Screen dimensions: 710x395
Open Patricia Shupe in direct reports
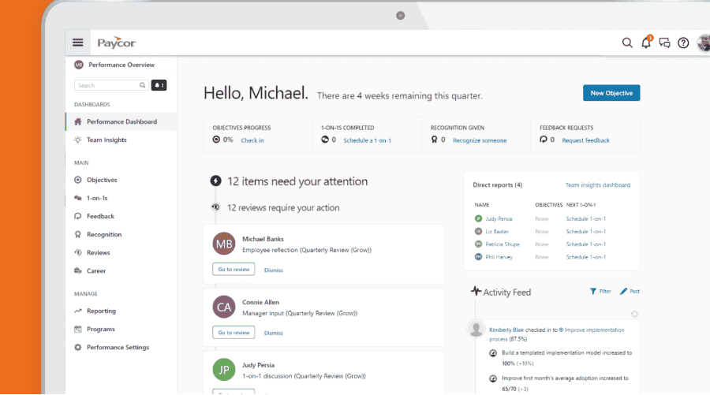point(503,244)
